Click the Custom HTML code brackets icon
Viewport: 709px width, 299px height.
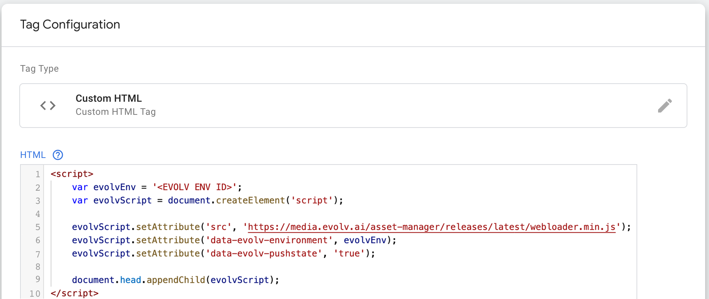48,106
